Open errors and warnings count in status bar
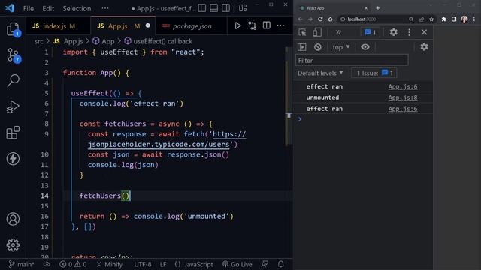 tap(73, 264)
